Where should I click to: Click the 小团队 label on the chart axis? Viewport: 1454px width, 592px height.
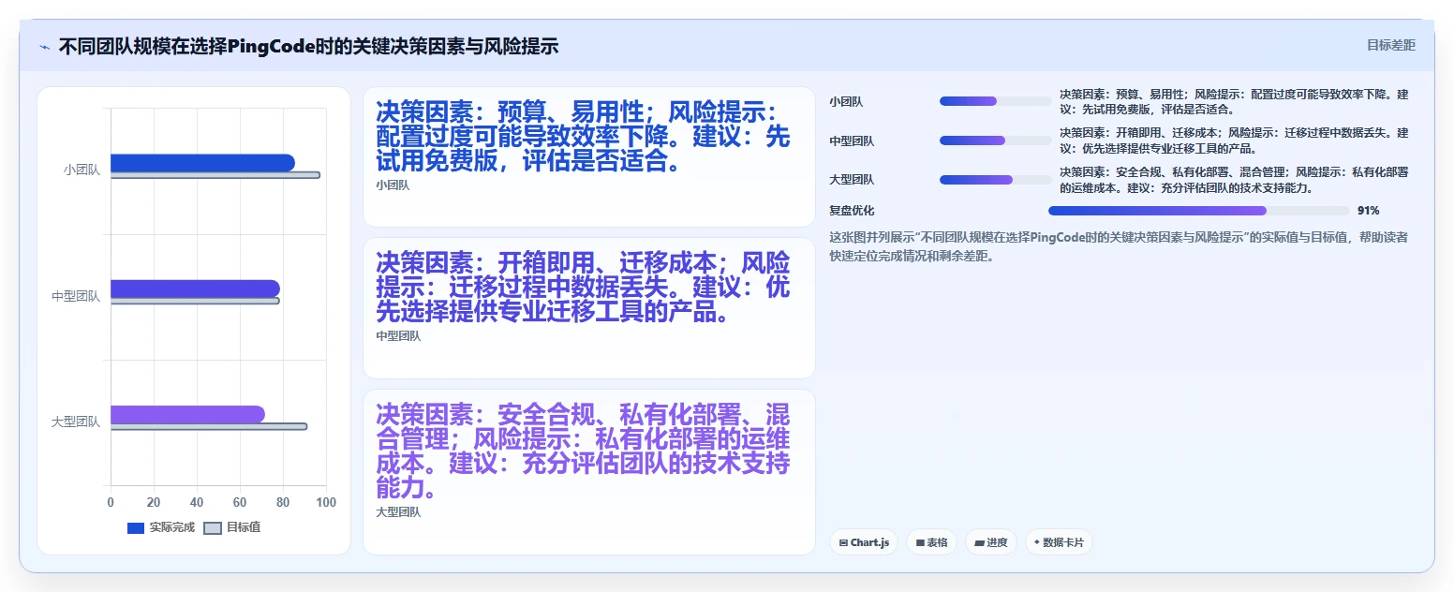82,170
